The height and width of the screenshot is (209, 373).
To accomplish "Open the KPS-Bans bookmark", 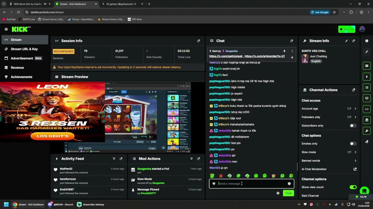I will tap(135, 19).
